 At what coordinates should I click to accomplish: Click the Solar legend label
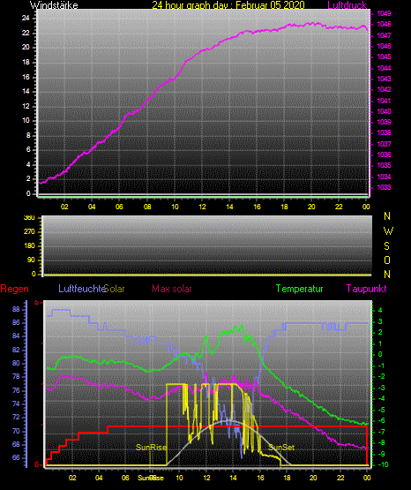coord(115,289)
